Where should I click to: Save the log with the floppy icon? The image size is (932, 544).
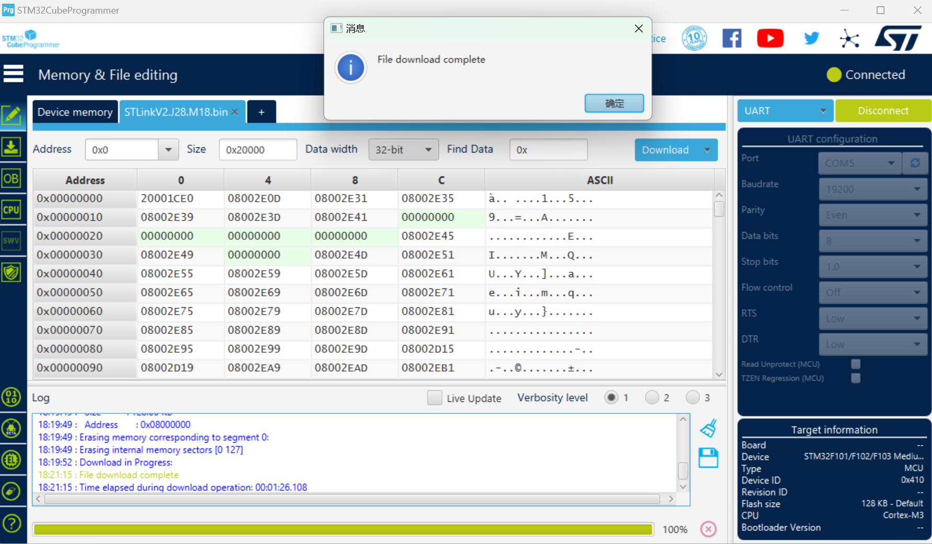[708, 458]
